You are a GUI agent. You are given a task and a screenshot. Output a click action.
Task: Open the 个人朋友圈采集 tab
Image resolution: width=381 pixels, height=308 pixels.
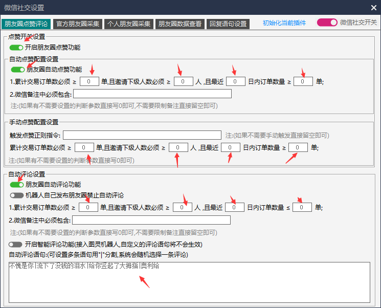[129, 24]
